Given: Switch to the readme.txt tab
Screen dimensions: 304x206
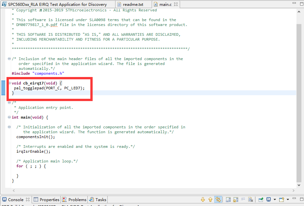Looking at the screenshot, I should [133, 5].
